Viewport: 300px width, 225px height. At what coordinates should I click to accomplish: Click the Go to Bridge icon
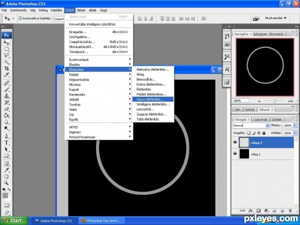pos(256,18)
